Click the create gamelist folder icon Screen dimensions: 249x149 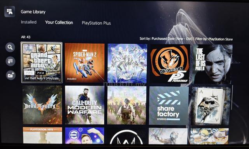pos(11,75)
